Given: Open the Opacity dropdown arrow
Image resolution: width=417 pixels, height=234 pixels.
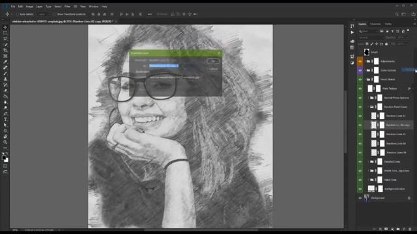Looking at the screenshot, I should click(407, 38).
